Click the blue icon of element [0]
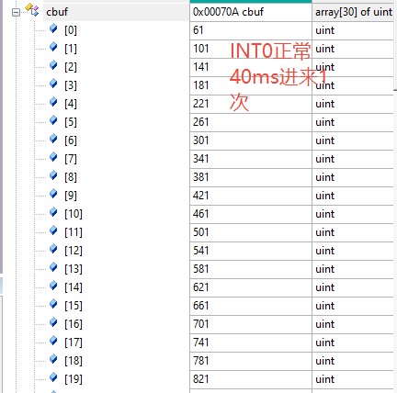 (x=53, y=28)
